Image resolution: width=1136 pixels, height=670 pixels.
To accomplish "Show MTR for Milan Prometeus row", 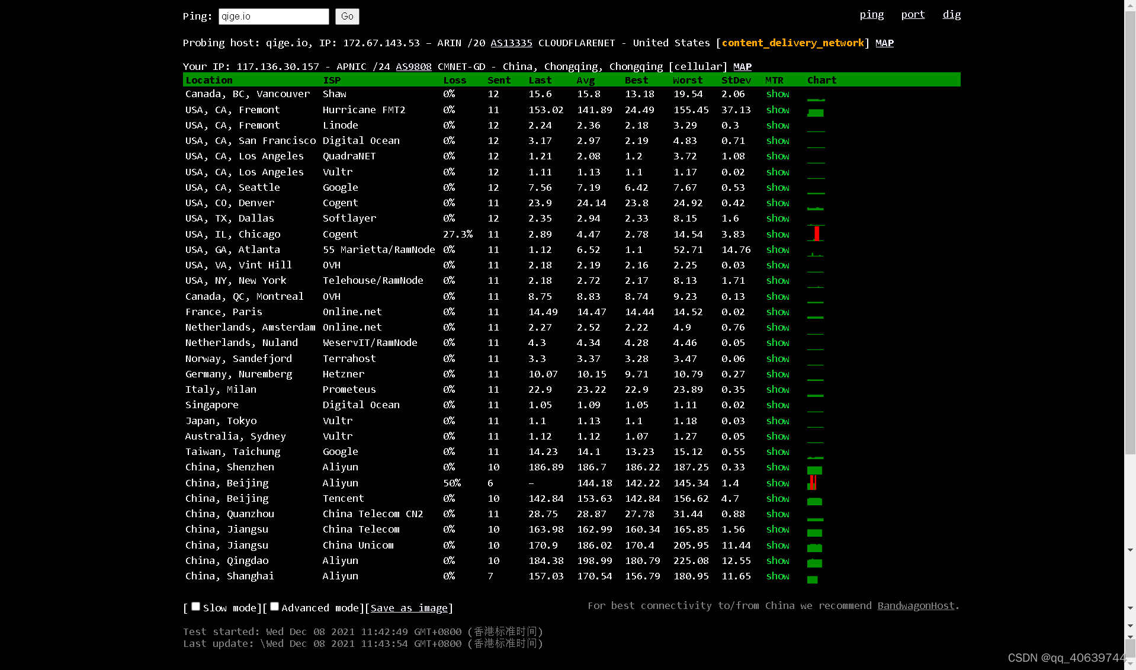I will pos(778,389).
